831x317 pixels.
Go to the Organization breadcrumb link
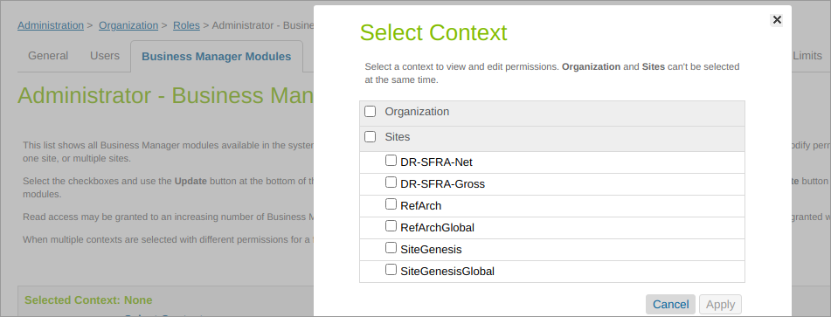(128, 25)
